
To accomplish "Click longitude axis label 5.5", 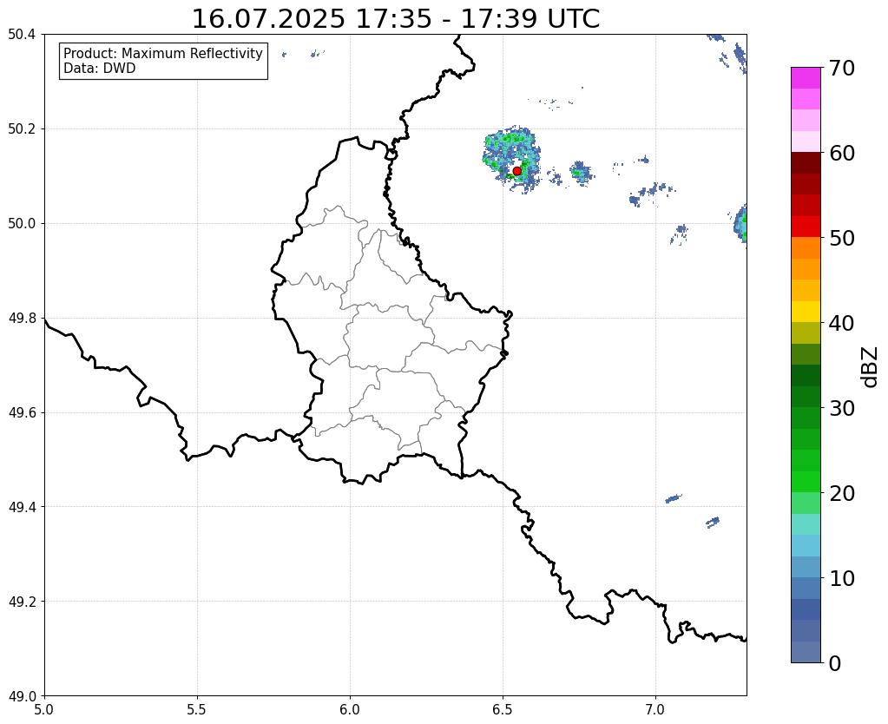I will pyautogui.click(x=197, y=710).
